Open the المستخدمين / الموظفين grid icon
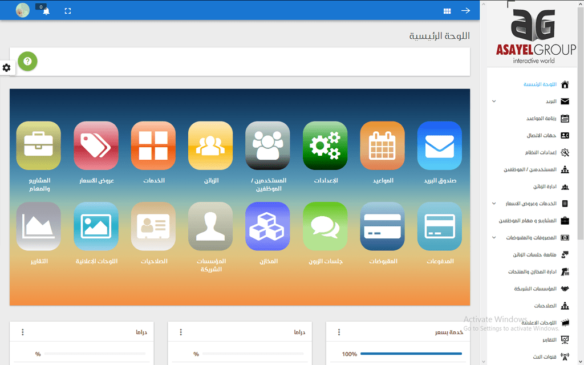This screenshot has width=584, height=365. [x=268, y=145]
